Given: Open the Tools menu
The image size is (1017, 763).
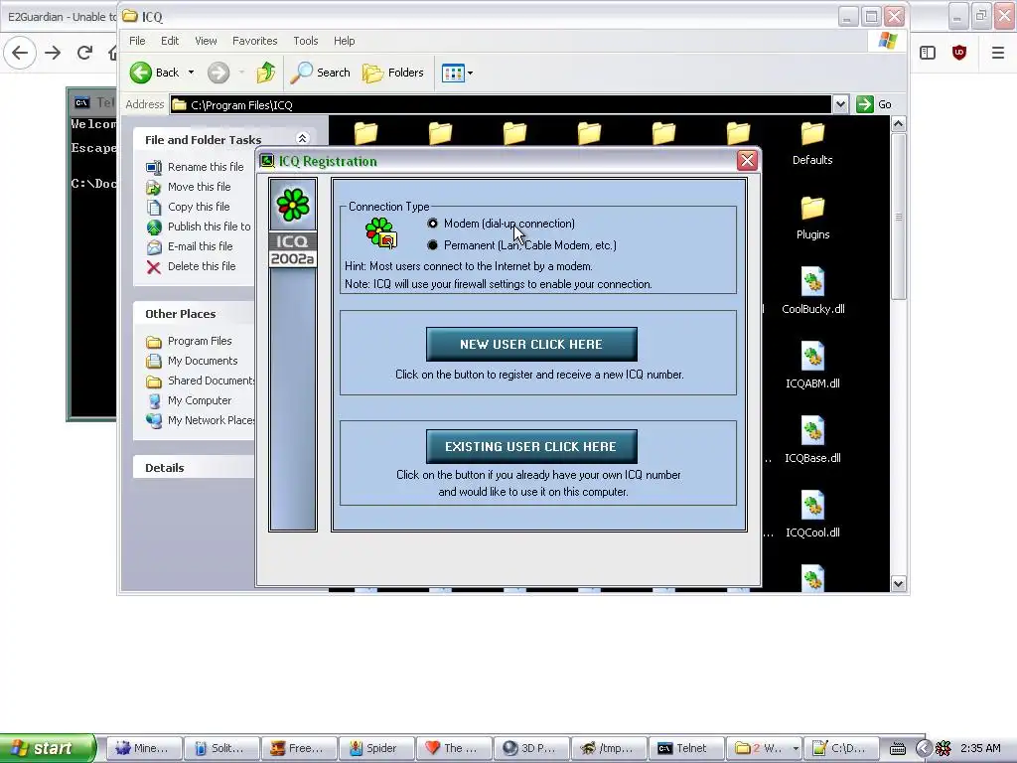Looking at the screenshot, I should coord(306,40).
